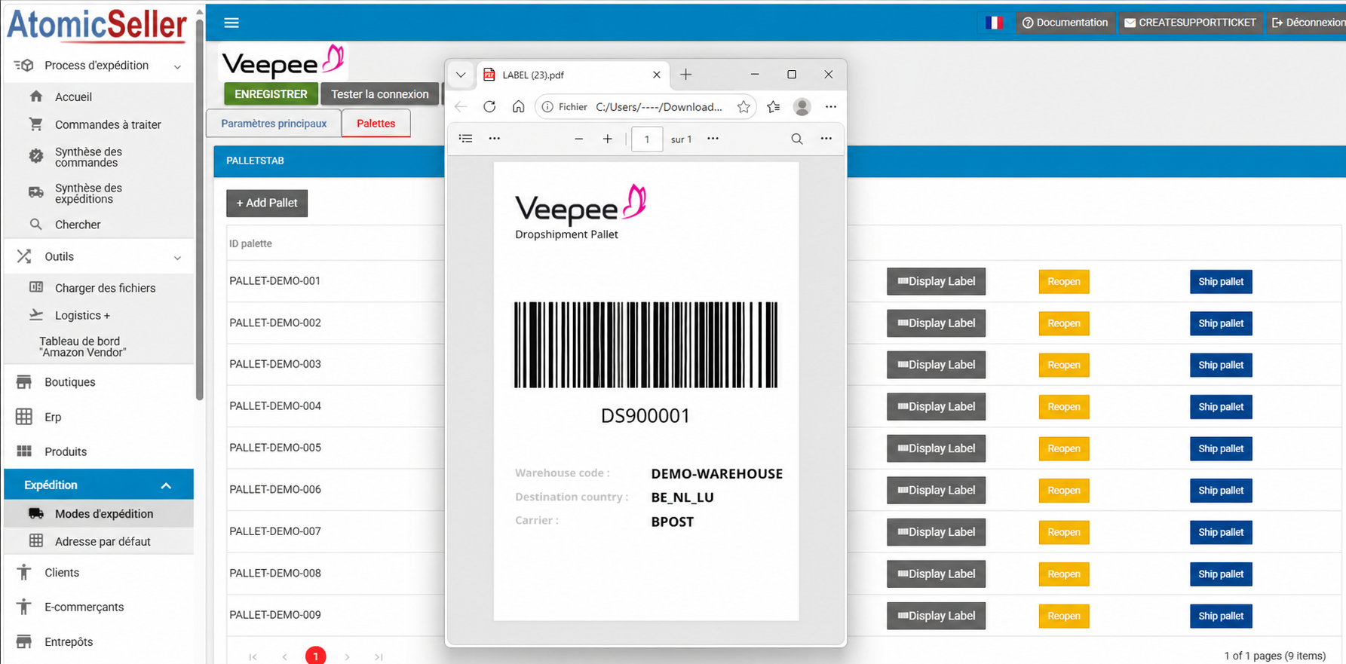Image resolution: width=1346 pixels, height=664 pixels.
Task: Click the Documentation button
Action: pyautogui.click(x=1065, y=23)
